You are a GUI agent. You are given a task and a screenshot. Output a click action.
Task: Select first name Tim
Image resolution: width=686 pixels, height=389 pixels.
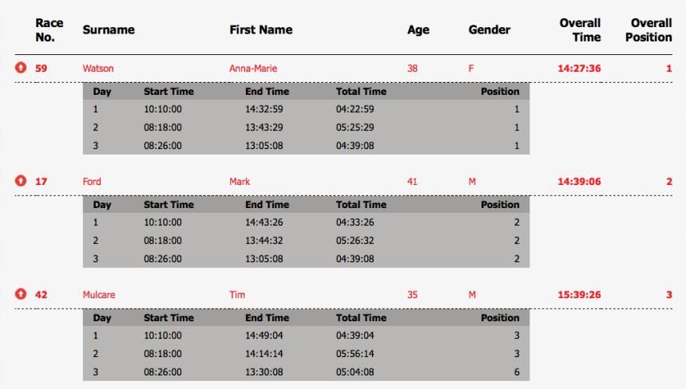pos(237,295)
